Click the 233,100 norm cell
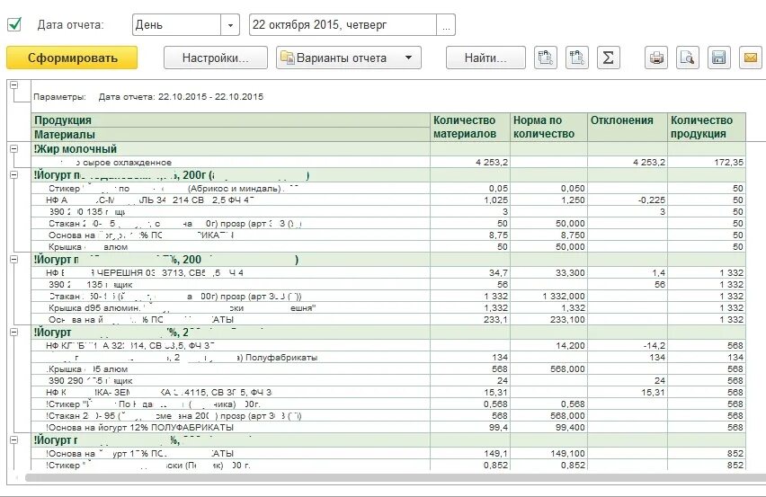Image resolution: width=766 pixels, height=497 pixels. (x=548, y=320)
